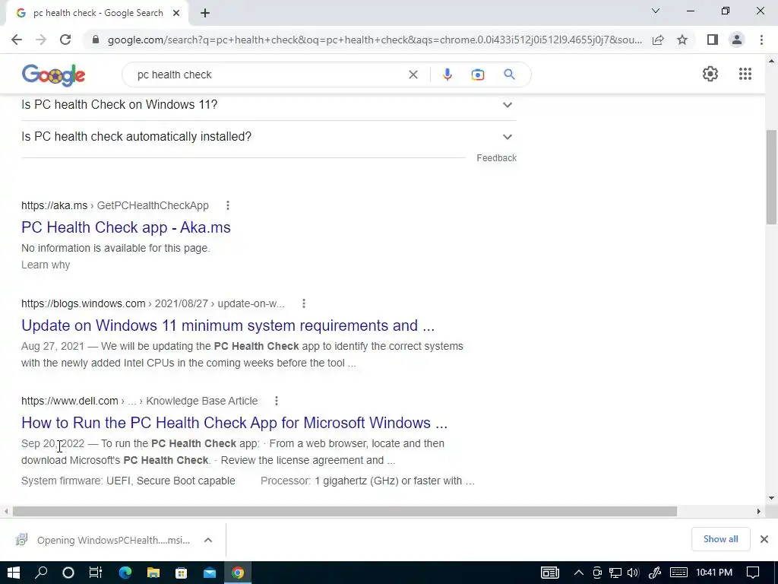Screen dimensions: 778x584
Task: Open Mail app from taskbar
Action: point(210,573)
